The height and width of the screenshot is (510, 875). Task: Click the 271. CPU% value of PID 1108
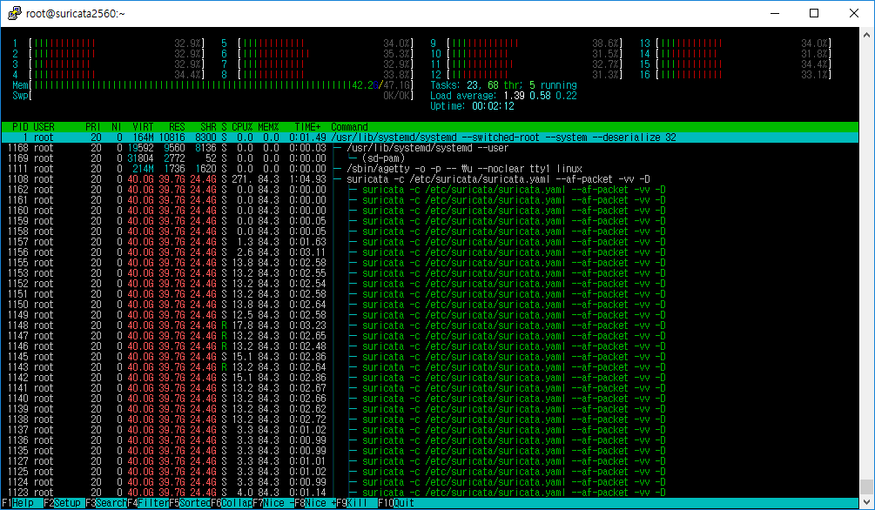242,179
